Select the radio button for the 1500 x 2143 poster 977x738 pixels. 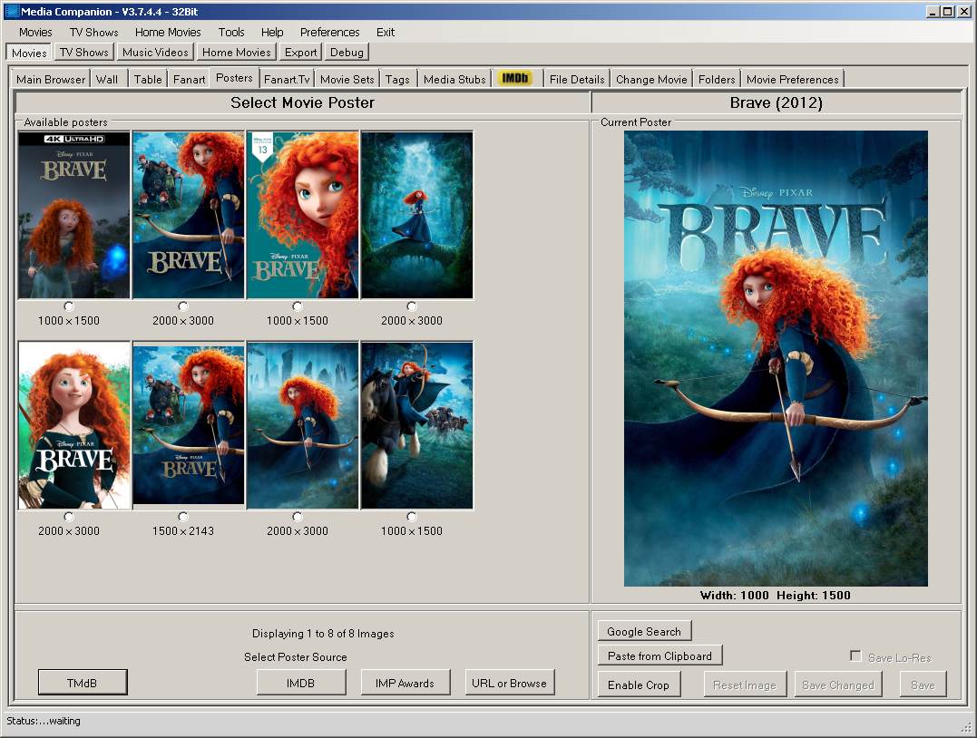182,517
